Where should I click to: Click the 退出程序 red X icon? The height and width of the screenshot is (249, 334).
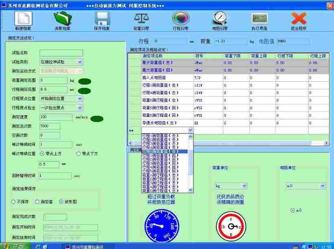click(x=298, y=19)
